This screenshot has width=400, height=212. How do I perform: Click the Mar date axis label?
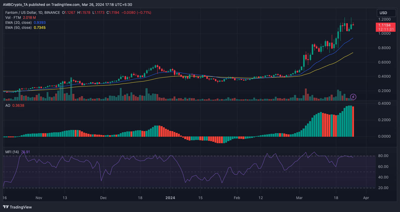tap(300, 198)
